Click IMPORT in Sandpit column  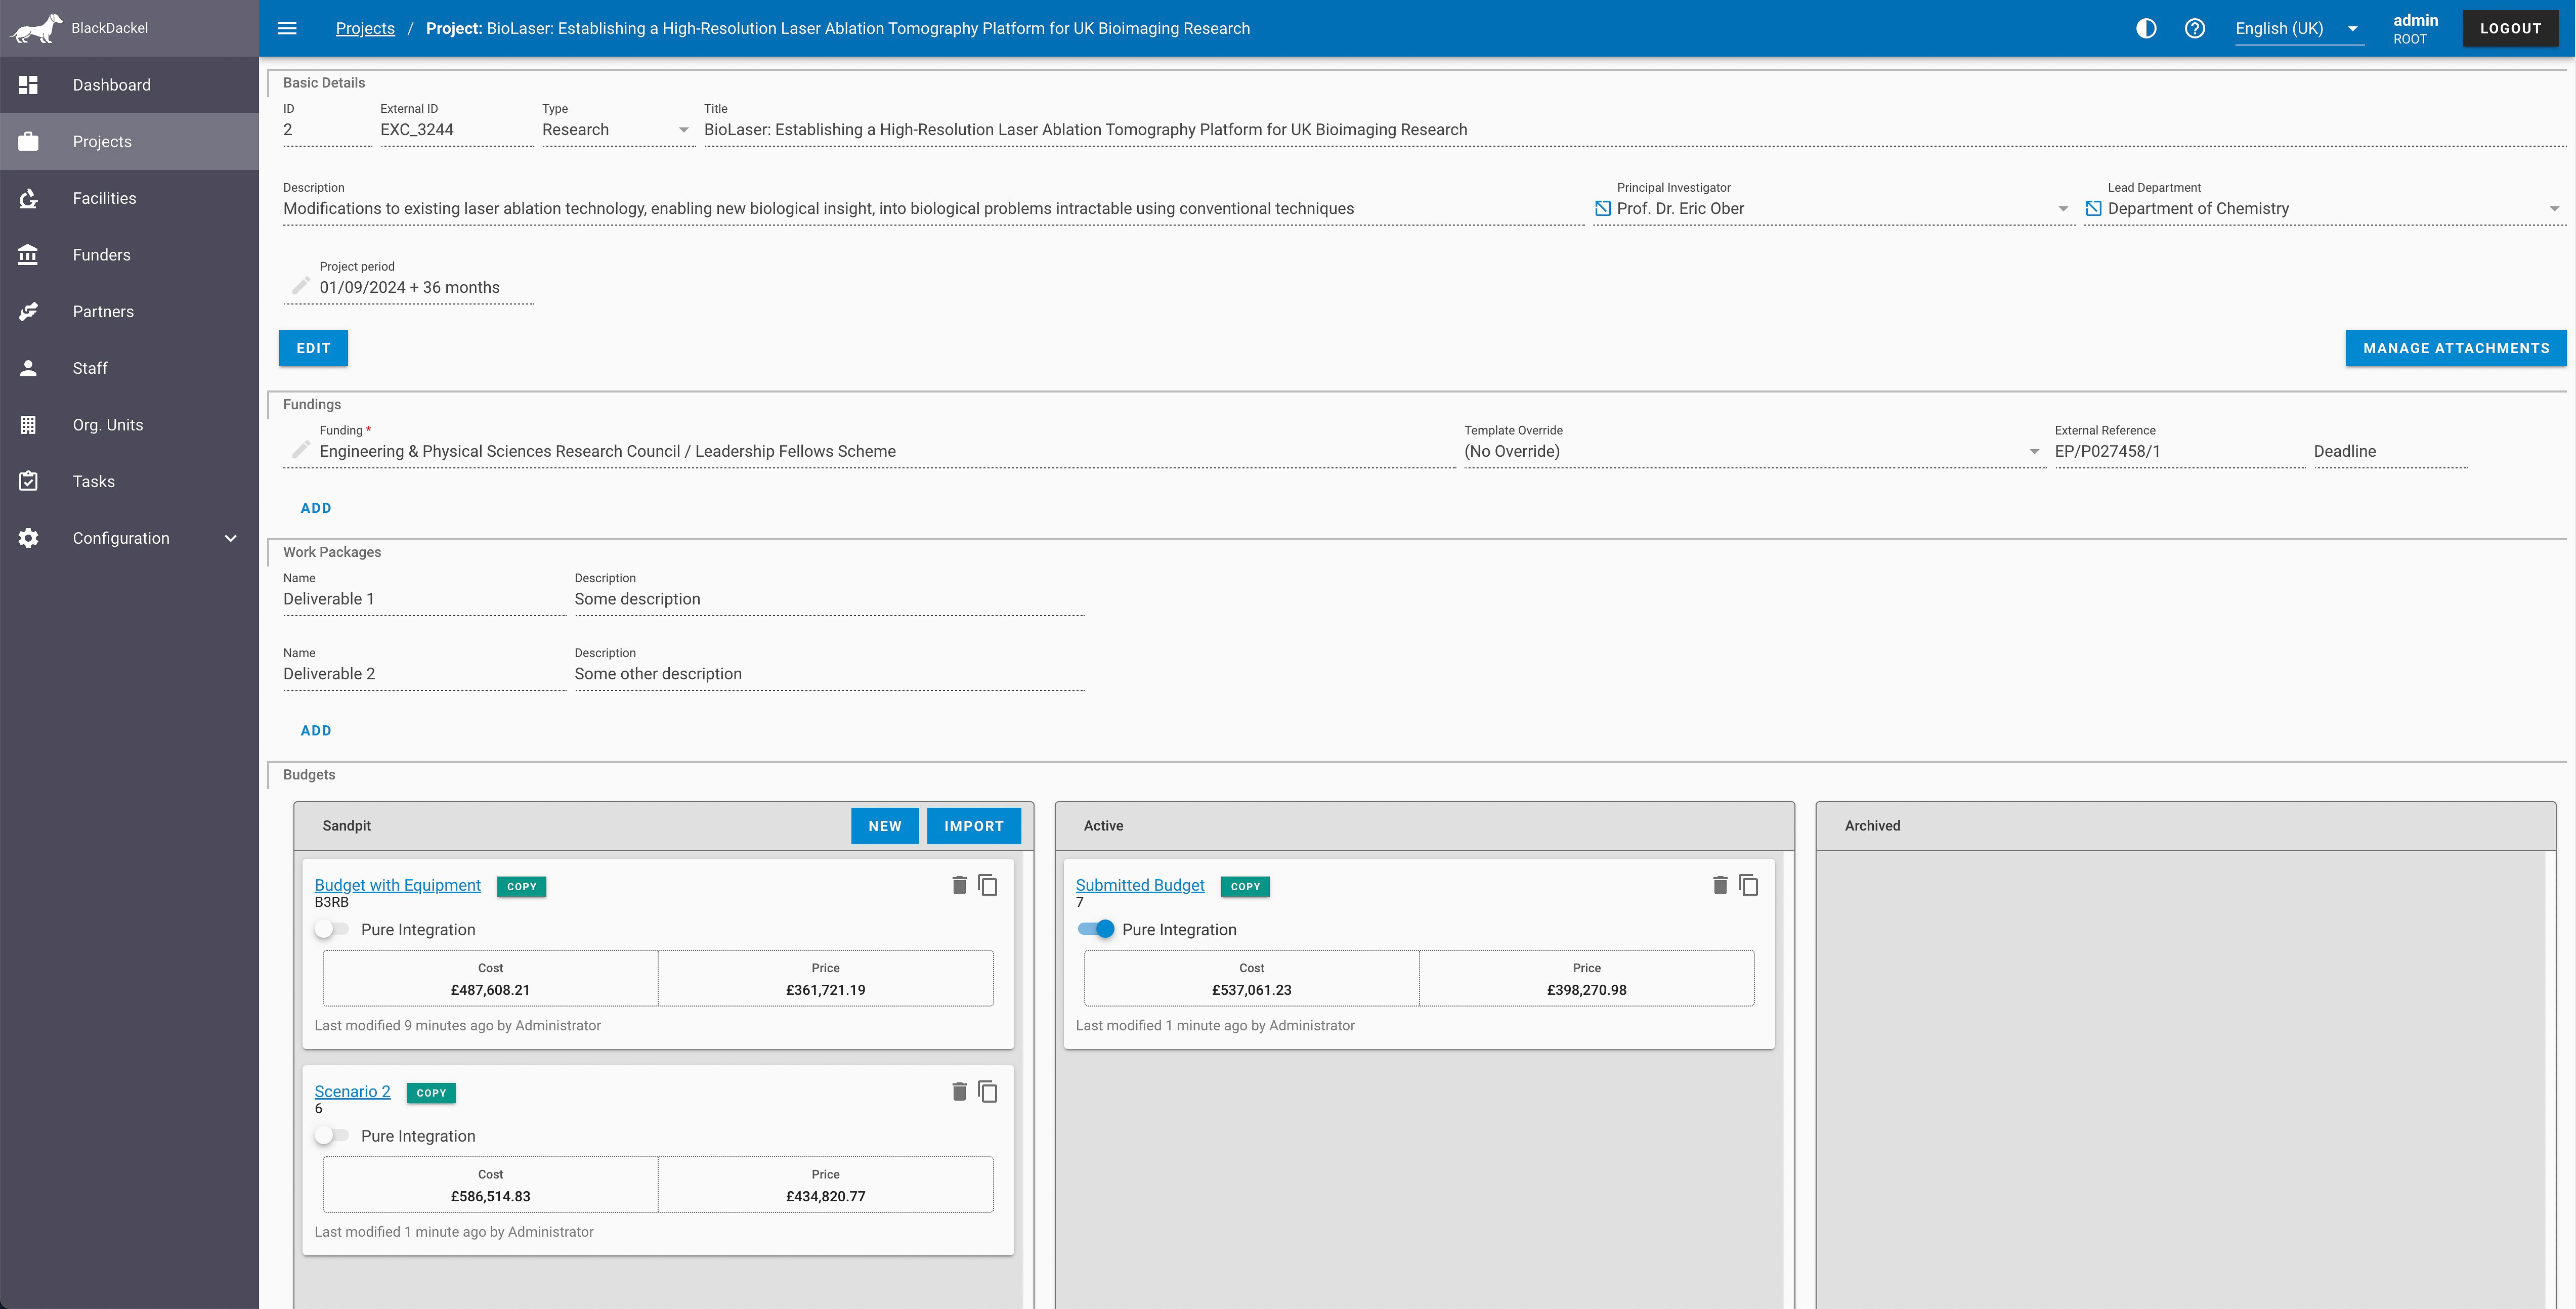pyautogui.click(x=974, y=826)
